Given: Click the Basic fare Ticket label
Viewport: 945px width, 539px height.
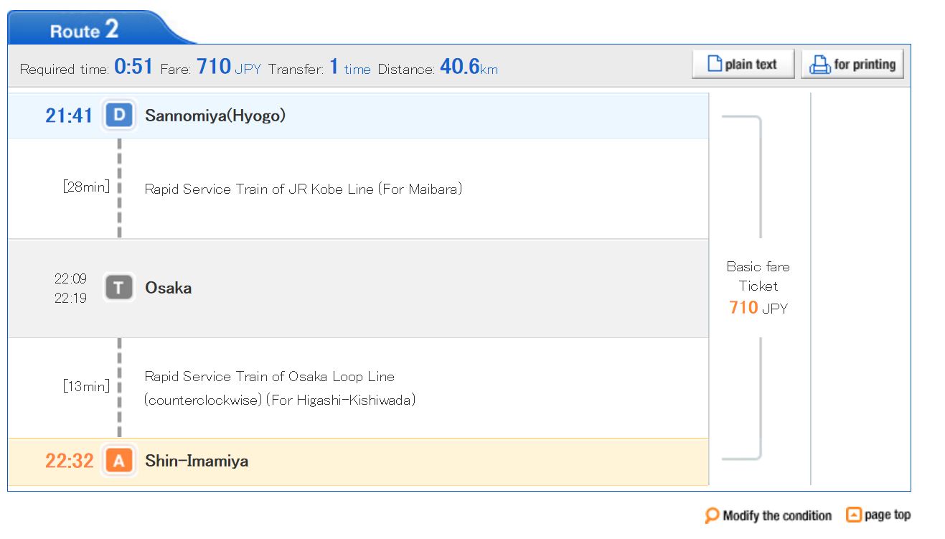Looking at the screenshot, I should click(758, 276).
